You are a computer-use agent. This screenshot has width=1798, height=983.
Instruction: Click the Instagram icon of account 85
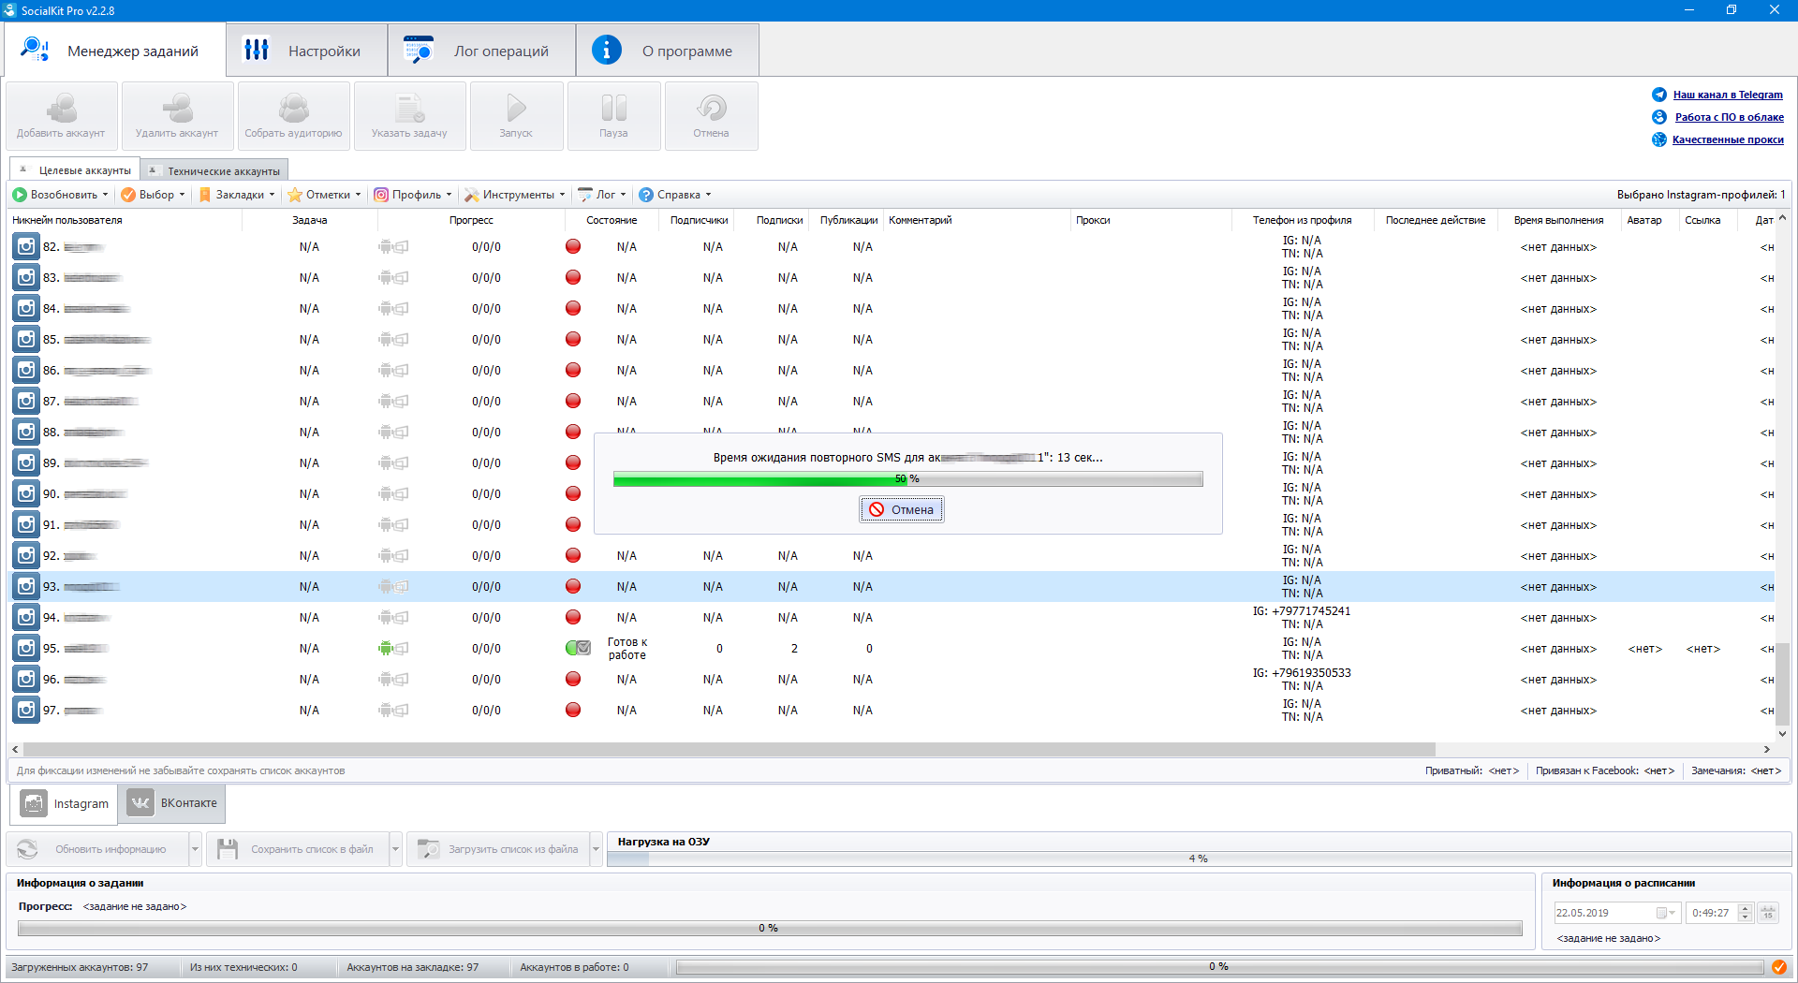26,339
